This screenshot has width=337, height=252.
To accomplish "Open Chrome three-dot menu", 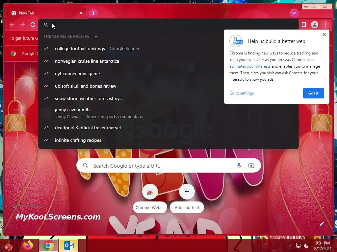I will (325, 25).
